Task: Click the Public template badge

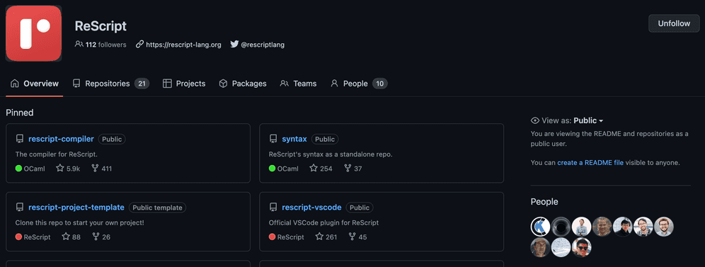Action: click(x=157, y=208)
